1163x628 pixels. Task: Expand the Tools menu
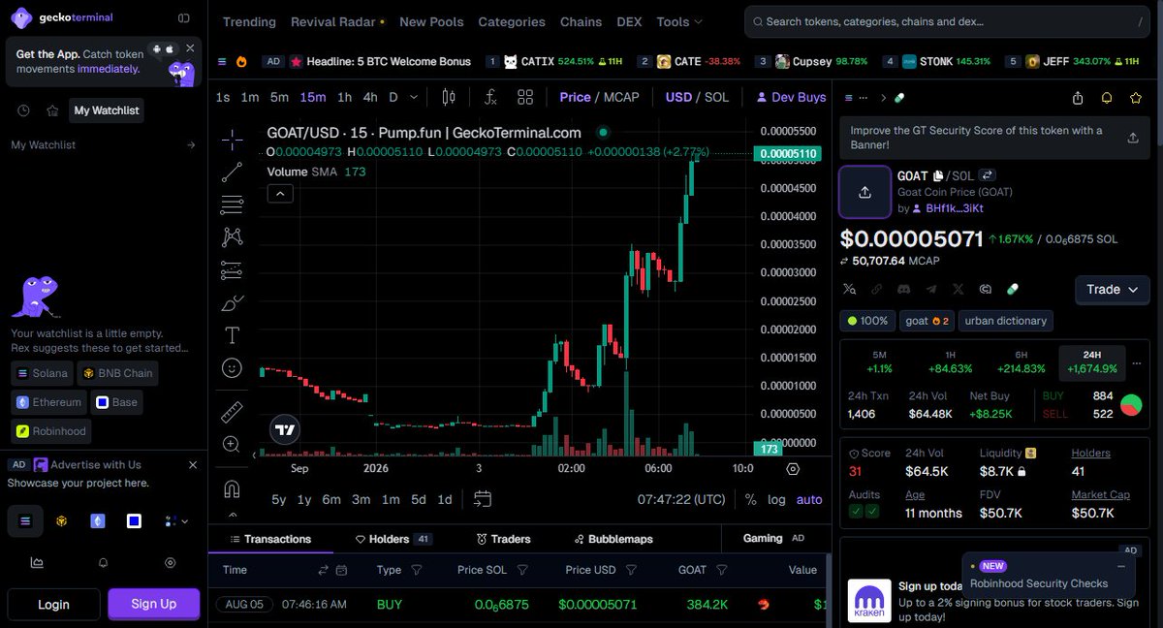pyautogui.click(x=679, y=21)
